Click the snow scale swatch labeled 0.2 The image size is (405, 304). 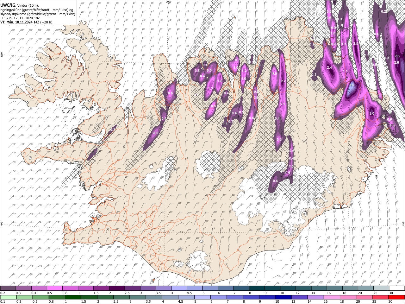8,288
